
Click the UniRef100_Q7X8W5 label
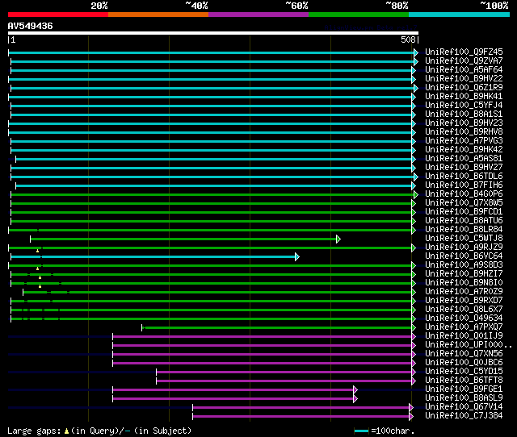pos(464,203)
